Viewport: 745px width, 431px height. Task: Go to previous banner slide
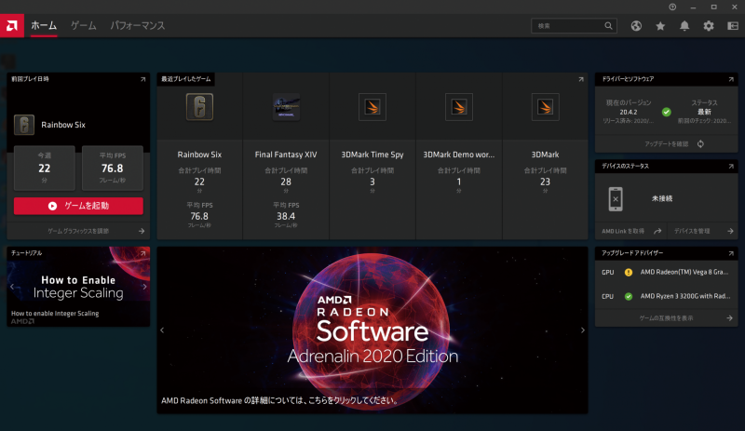162,330
